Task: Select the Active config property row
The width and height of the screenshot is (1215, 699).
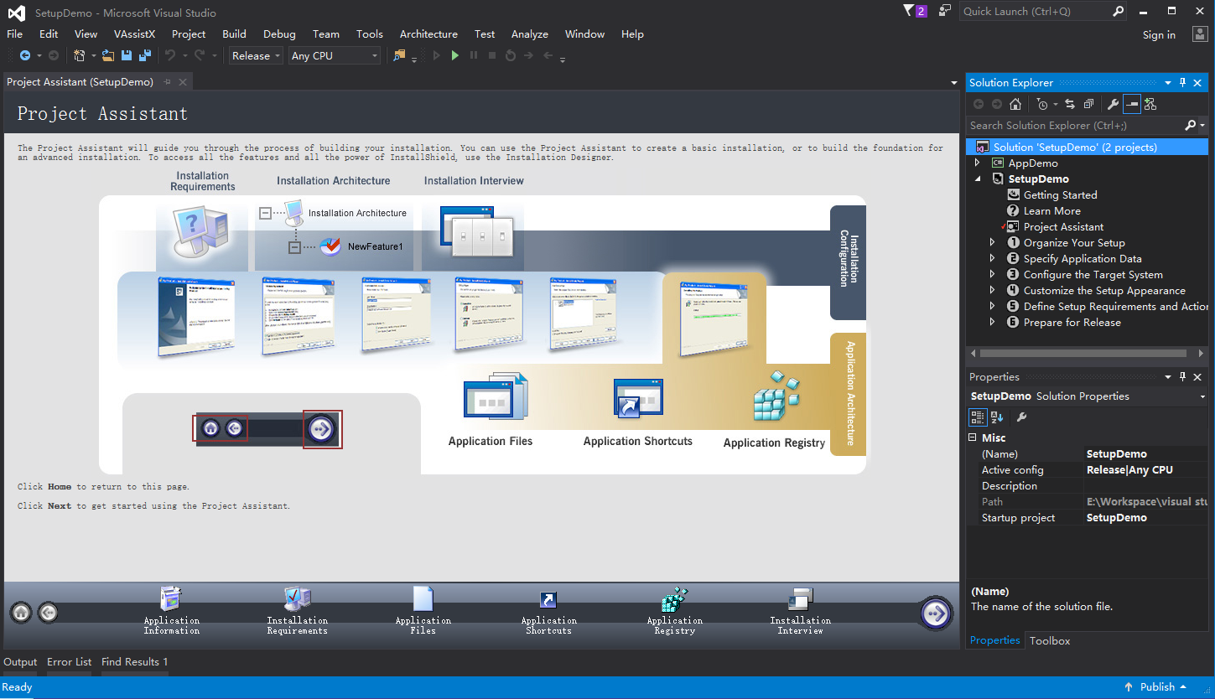Action: pyautogui.click(x=1087, y=469)
